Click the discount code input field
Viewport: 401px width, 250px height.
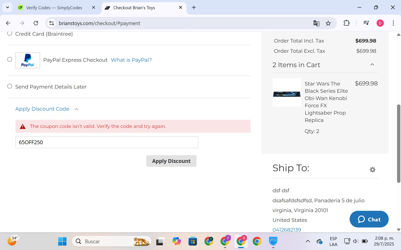pyautogui.click(x=107, y=142)
